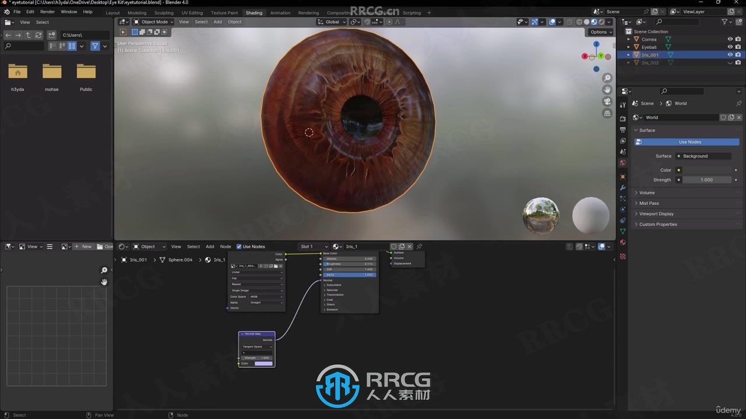
Task: Open the Output properties tab
Action: coord(622,130)
